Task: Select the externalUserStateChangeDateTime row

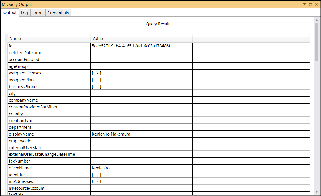Action: pyautogui.click(x=159, y=154)
